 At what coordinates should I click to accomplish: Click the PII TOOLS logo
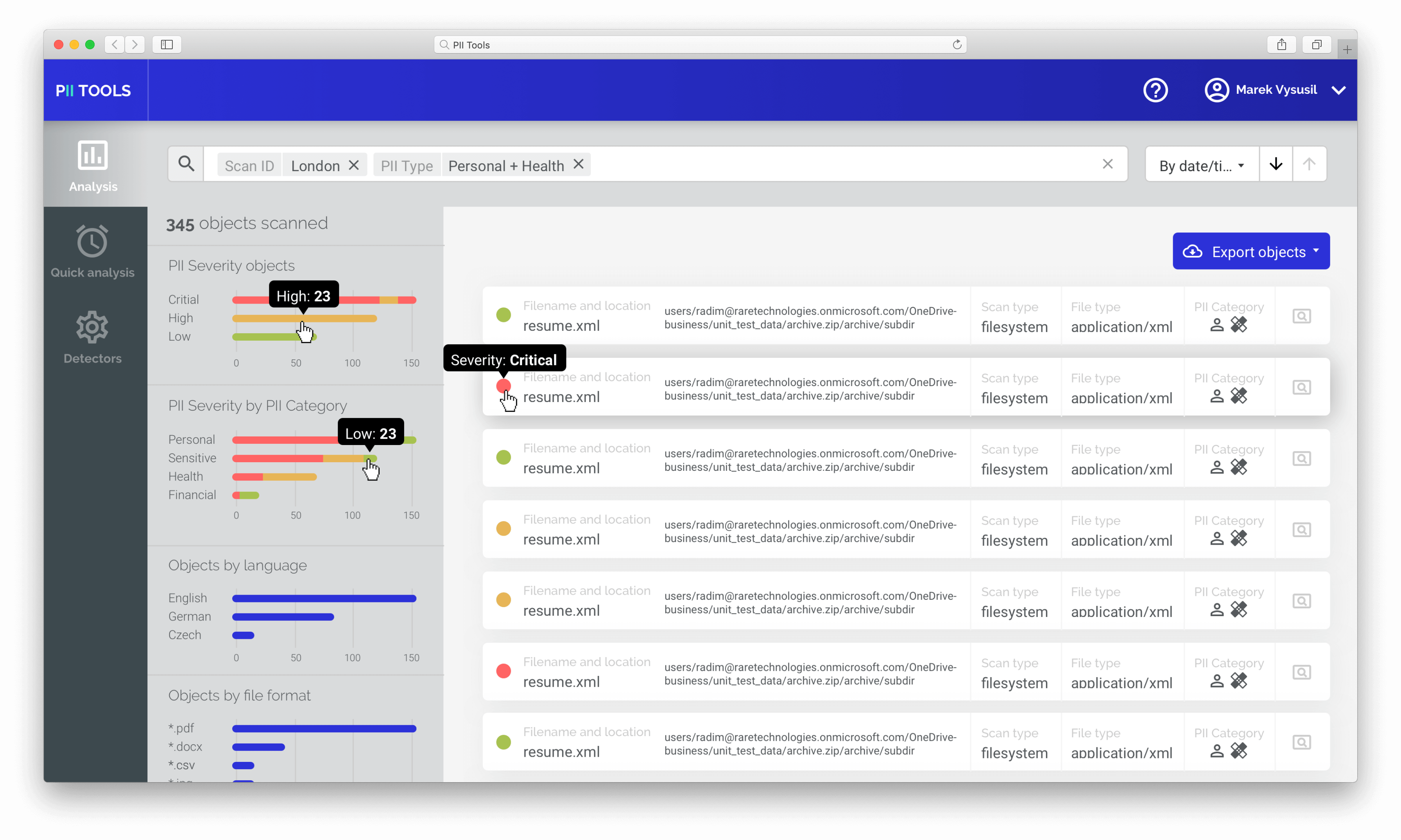pyautogui.click(x=93, y=90)
